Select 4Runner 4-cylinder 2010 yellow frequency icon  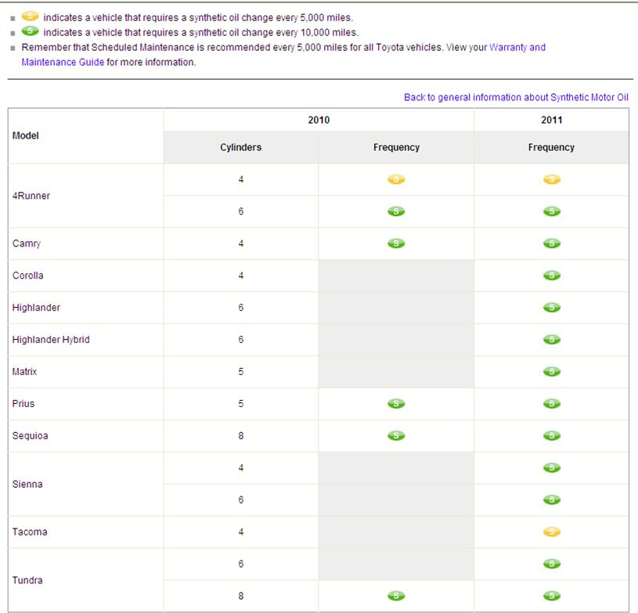click(396, 179)
